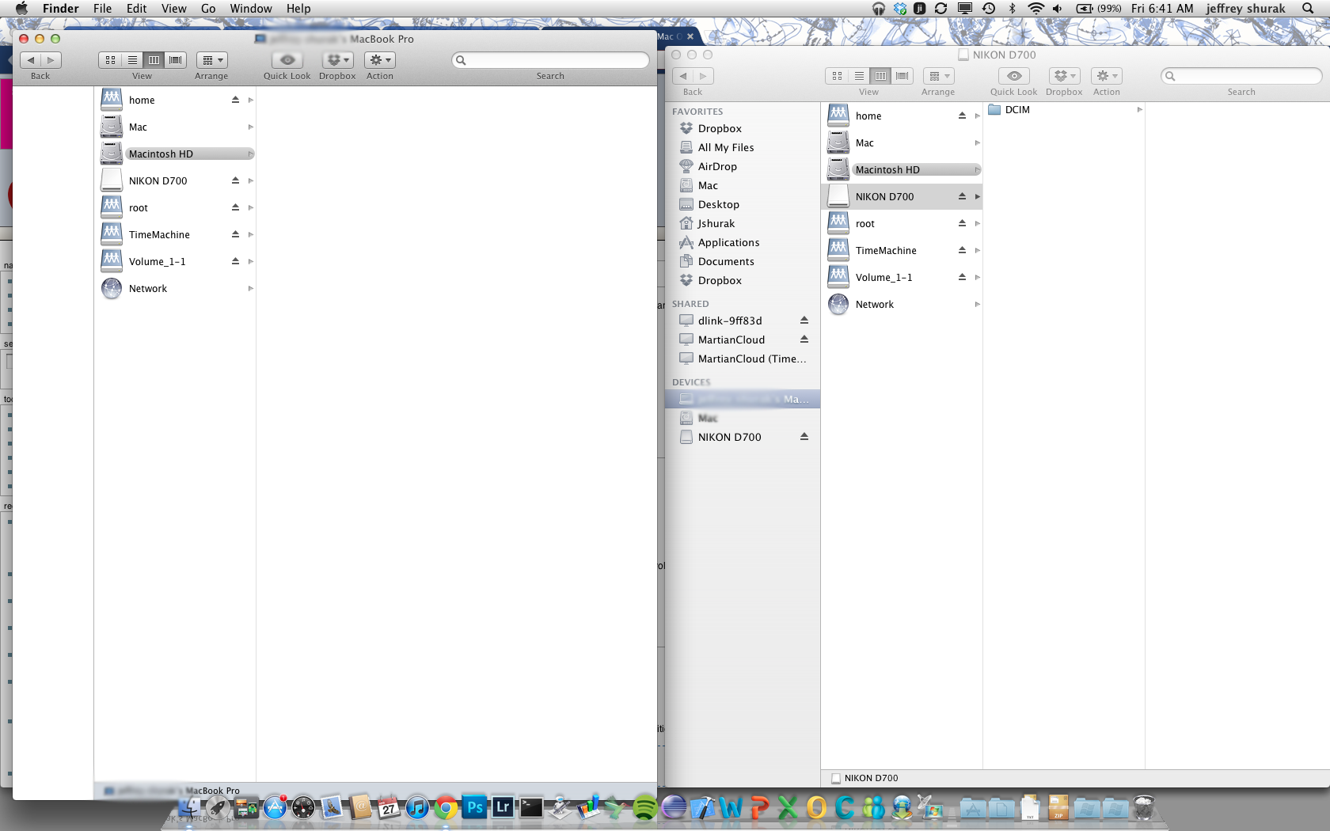1330x831 pixels.
Task: Open iTunes from the Dock
Action: 417,807
